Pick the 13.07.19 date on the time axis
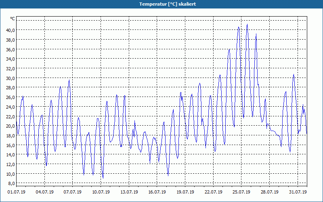 [129, 192]
